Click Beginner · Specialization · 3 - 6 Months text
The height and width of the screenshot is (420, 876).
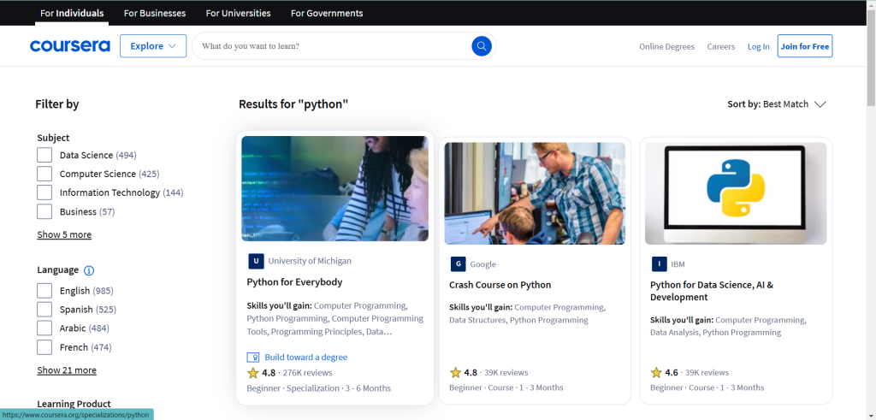click(x=318, y=388)
